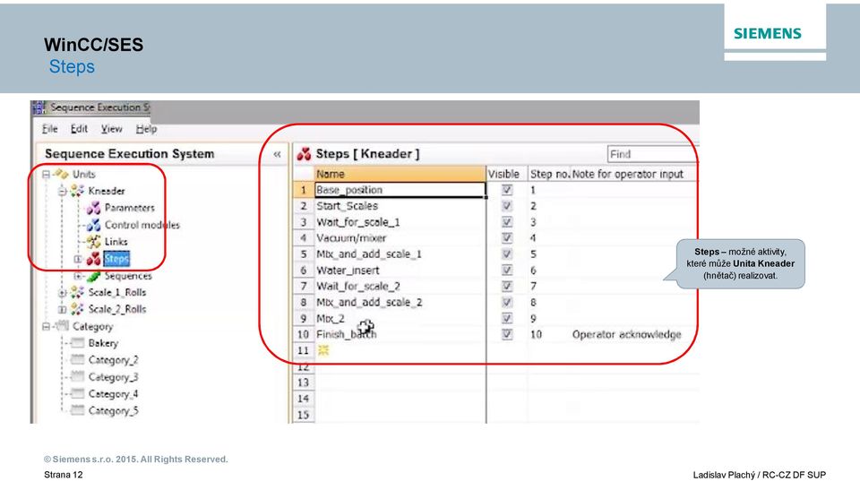Click the Steps [ Kneader ] header icon
860x481 pixels.
tap(304, 154)
